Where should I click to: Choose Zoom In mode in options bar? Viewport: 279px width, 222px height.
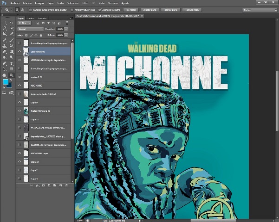17,10
